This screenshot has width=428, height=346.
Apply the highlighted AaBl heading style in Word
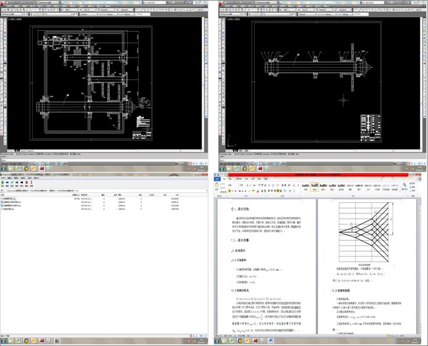[x=315, y=186]
